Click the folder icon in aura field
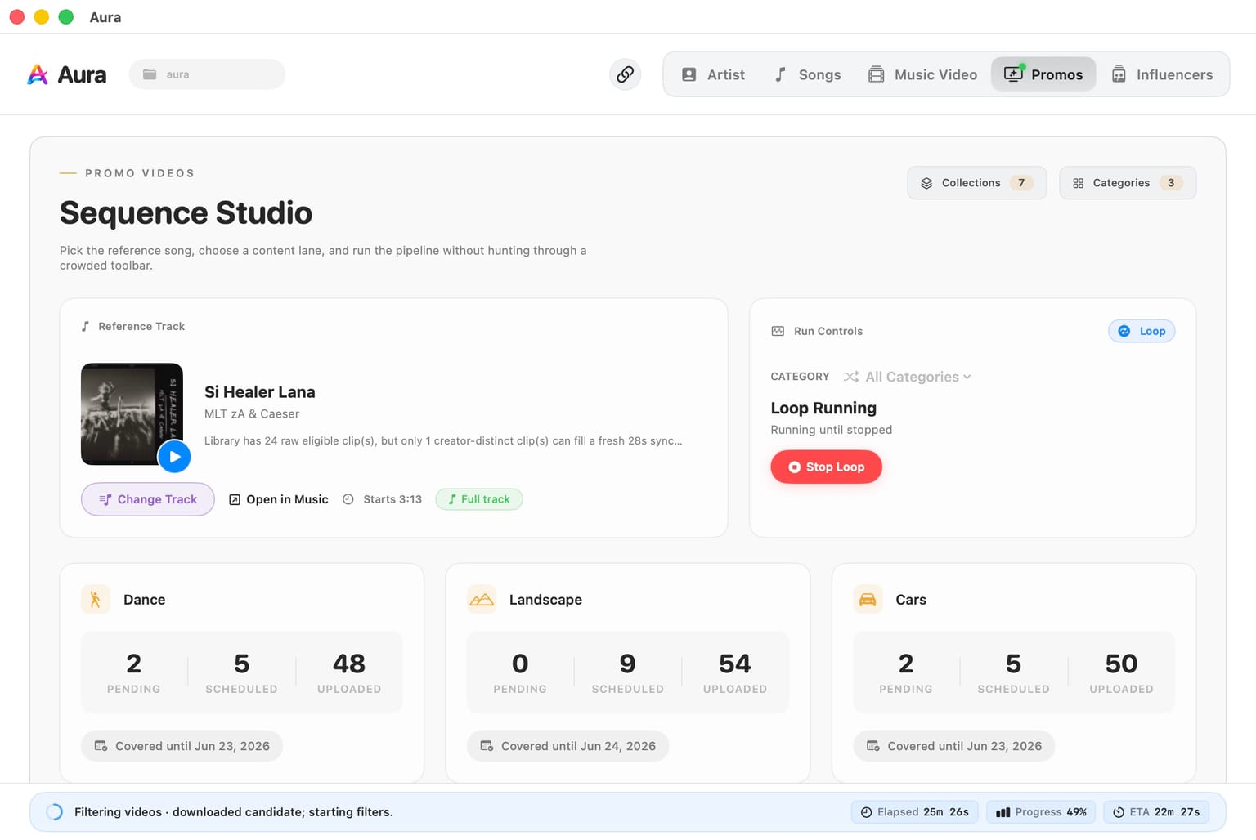 click(150, 74)
